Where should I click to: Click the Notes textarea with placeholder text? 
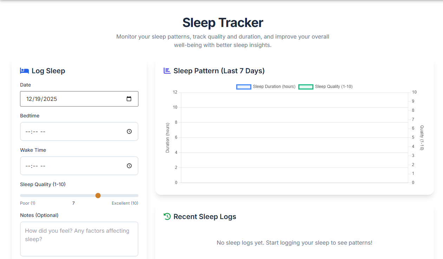click(79, 238)
